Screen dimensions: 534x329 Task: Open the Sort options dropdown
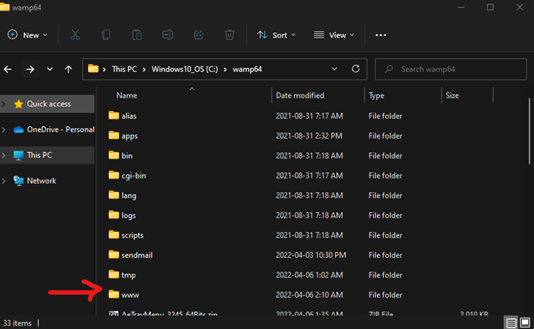(276, 35)
